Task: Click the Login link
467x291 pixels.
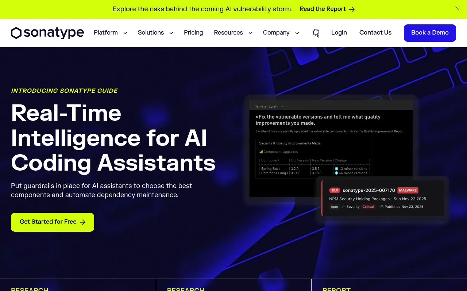Action: 339,33
